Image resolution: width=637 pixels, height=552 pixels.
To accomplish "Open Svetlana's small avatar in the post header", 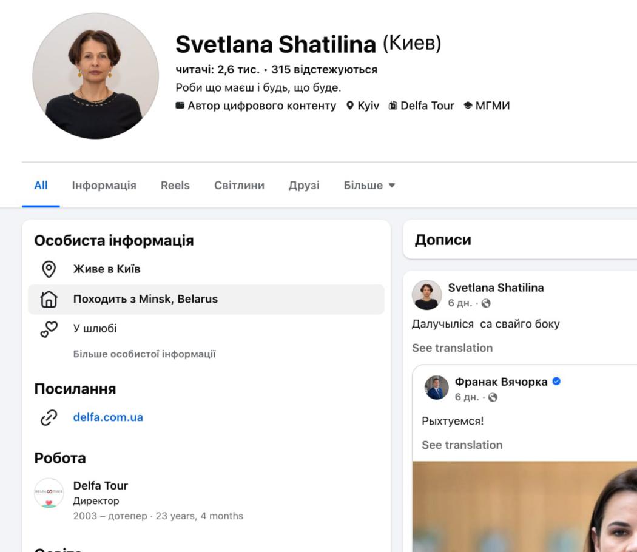I will (426, 295).
